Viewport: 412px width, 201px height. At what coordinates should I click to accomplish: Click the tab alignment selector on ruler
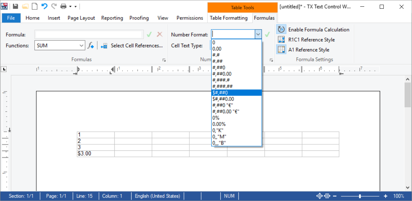pyautogui.click(x=4, y=69)
